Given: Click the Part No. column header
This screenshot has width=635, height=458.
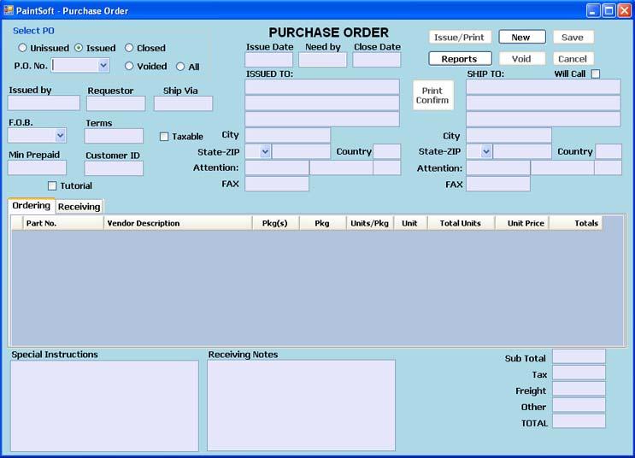Looking at the screenshot, I should click(62, 223).
